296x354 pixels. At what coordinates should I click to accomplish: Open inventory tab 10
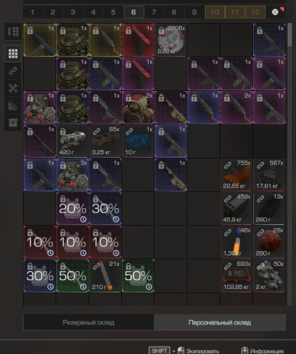pos(215,12)
